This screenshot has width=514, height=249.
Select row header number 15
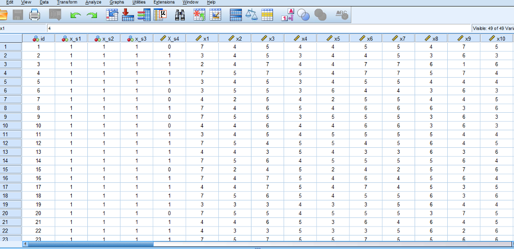11,169
